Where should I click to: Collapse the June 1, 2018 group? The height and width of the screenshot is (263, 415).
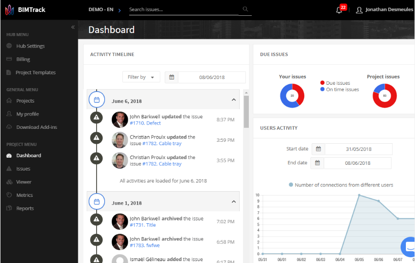(x=233, y=202)
